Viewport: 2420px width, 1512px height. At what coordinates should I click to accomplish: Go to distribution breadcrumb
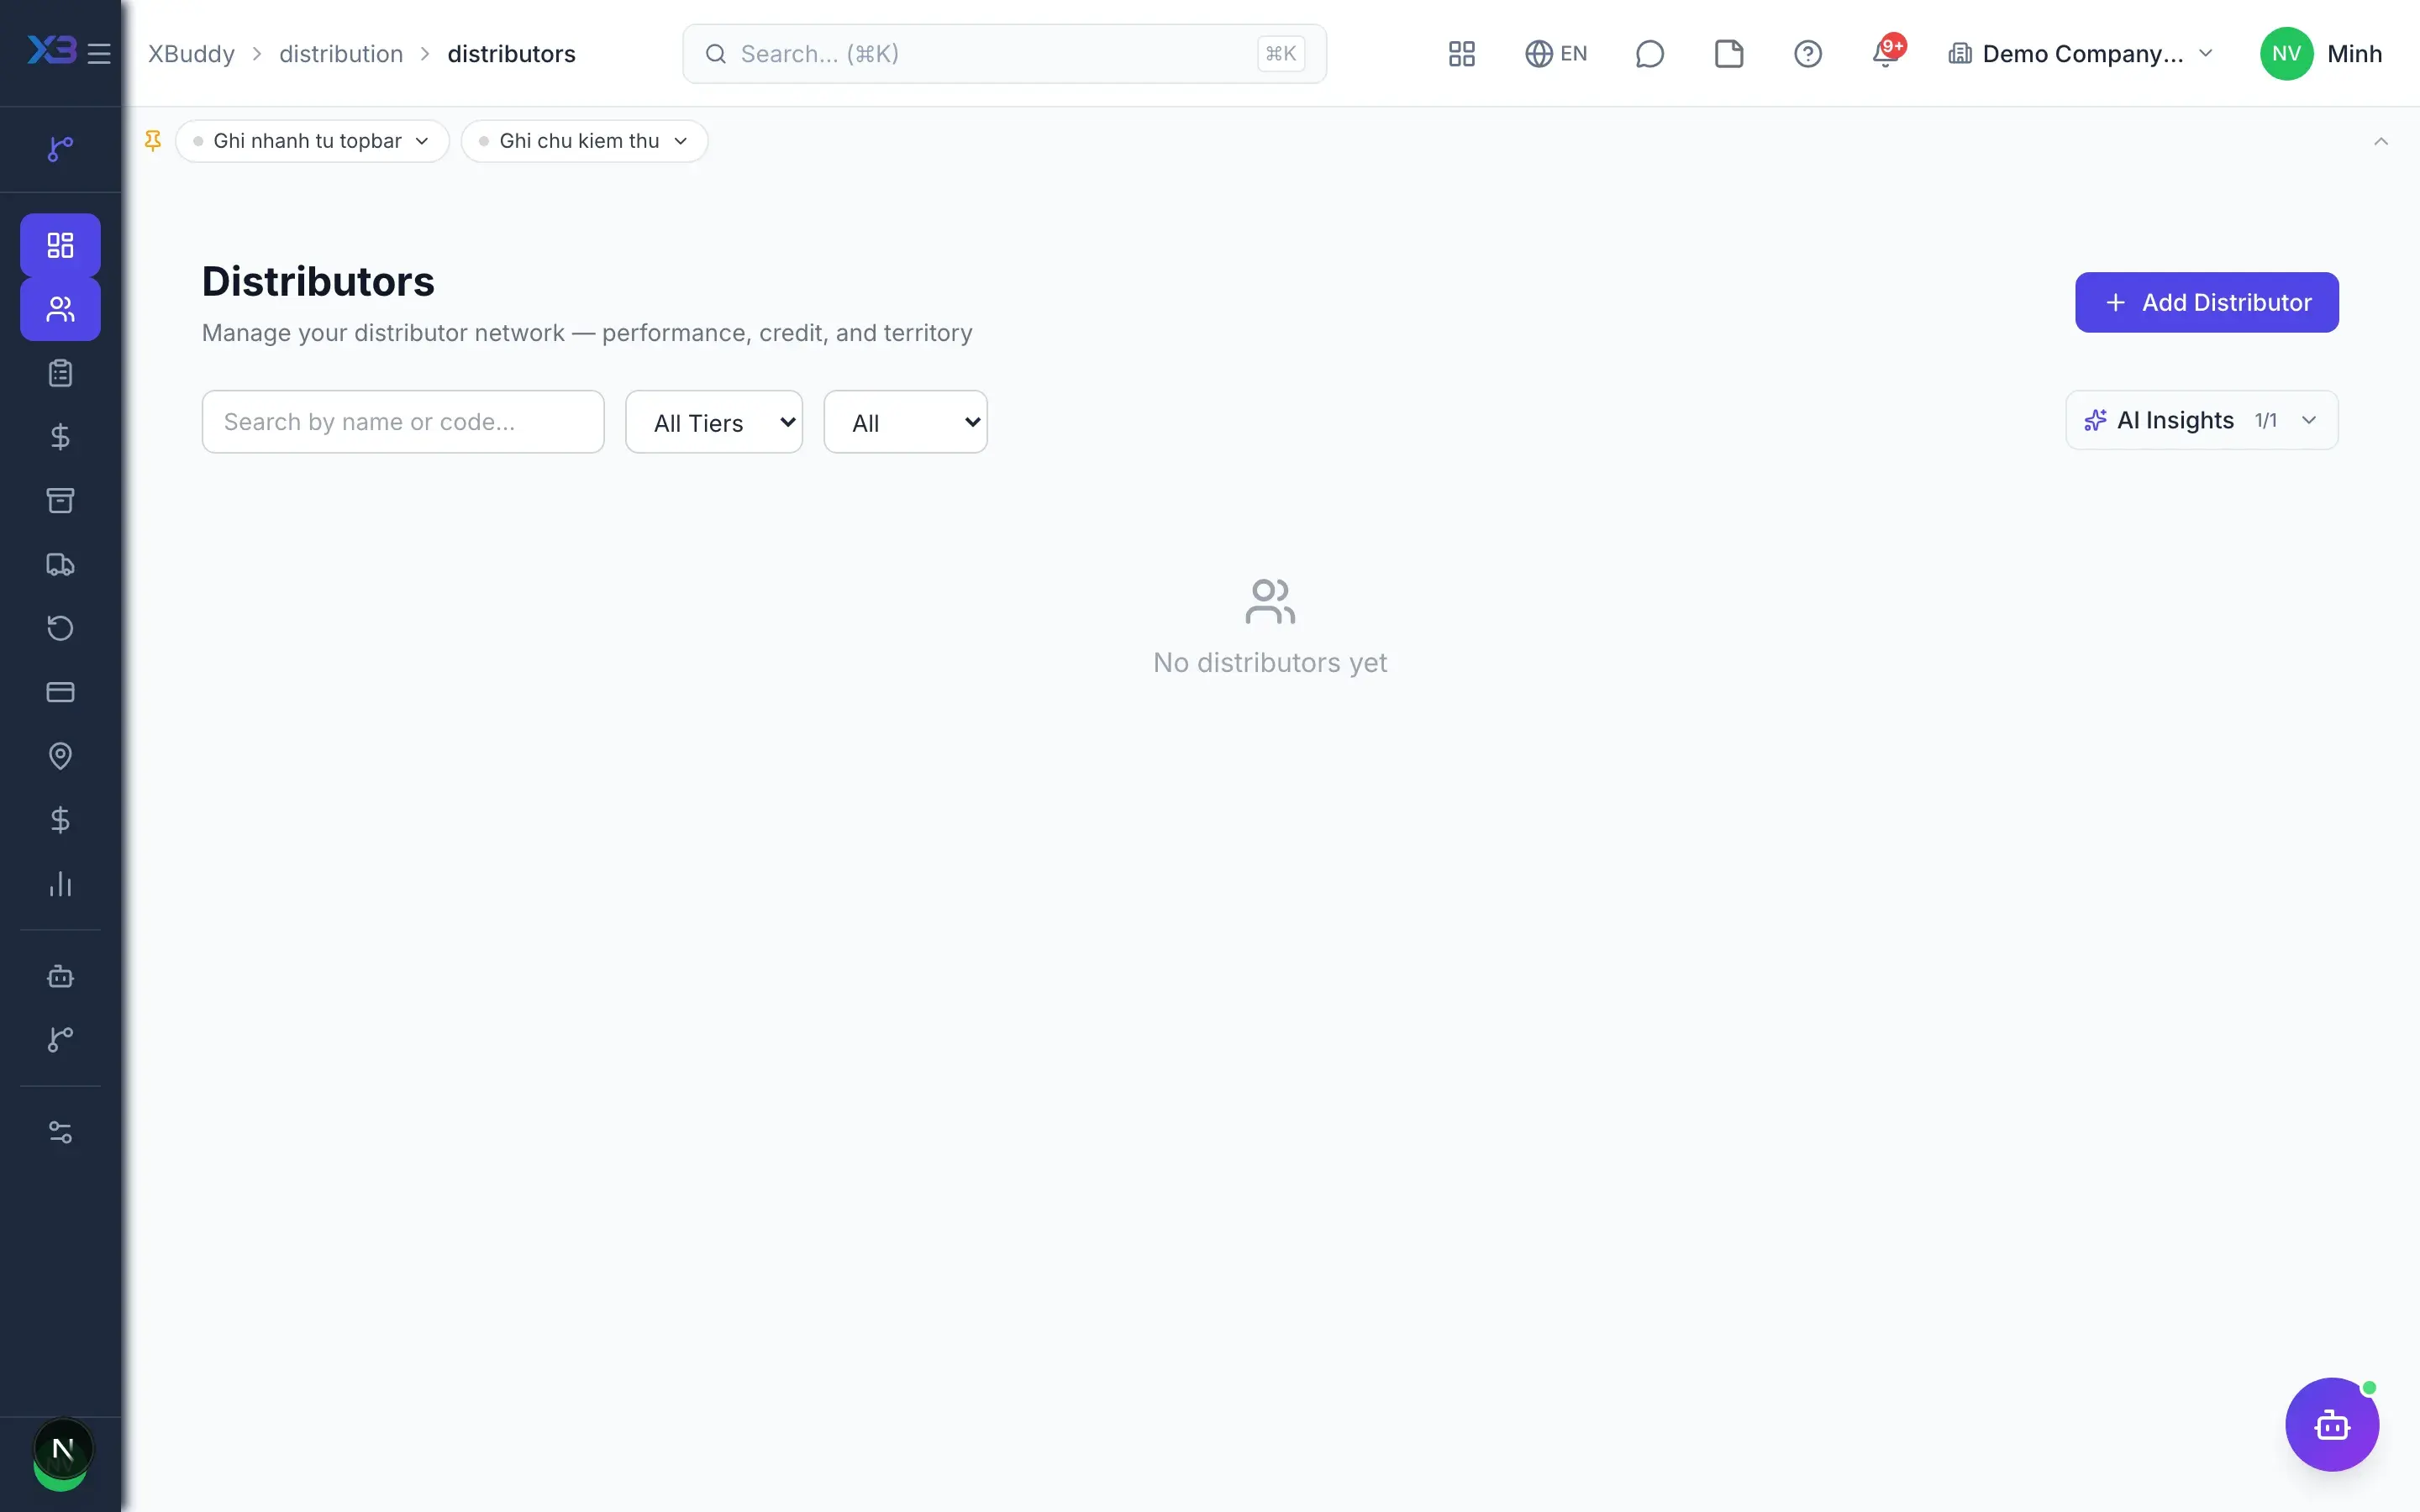(x=341, y=53)
